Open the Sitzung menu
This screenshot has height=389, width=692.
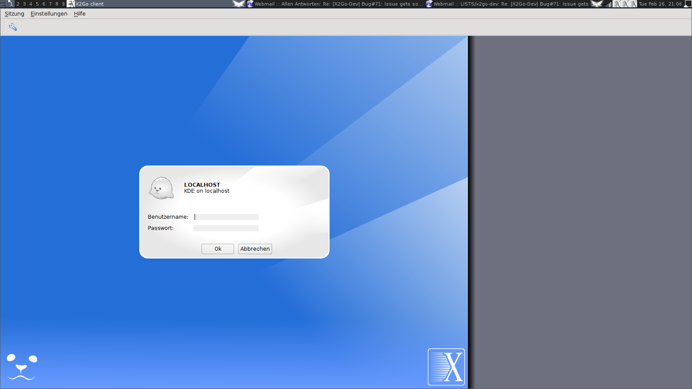click(x=14, y=14)
